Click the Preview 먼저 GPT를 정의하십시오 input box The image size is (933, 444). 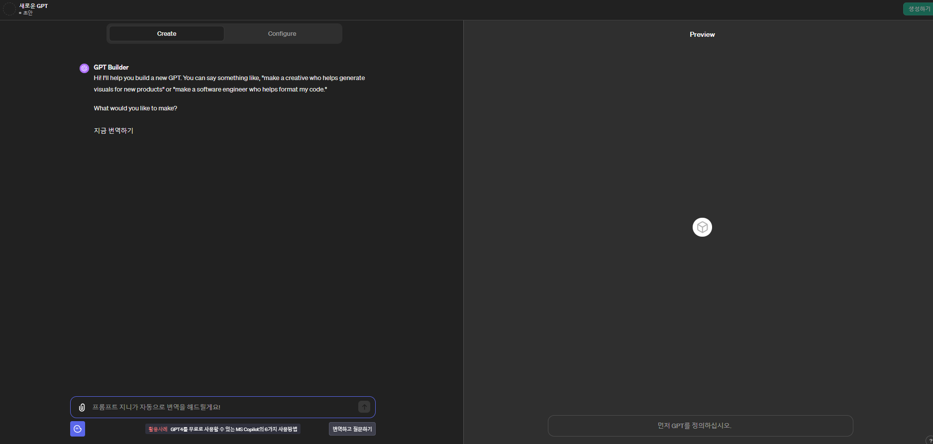(x=700, y=426)
